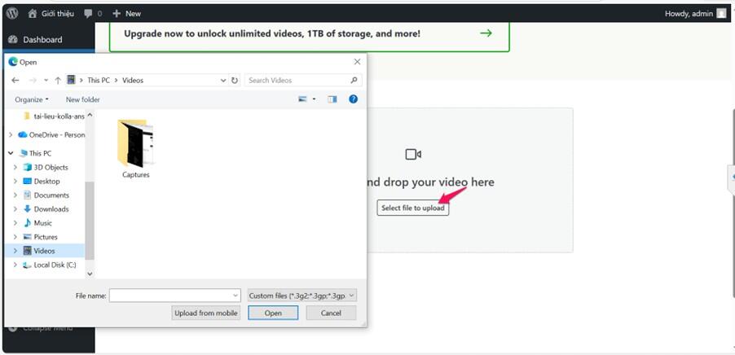Go up one folder level arrow
Screen dimensions: 735x355
[x=58, y=81]
